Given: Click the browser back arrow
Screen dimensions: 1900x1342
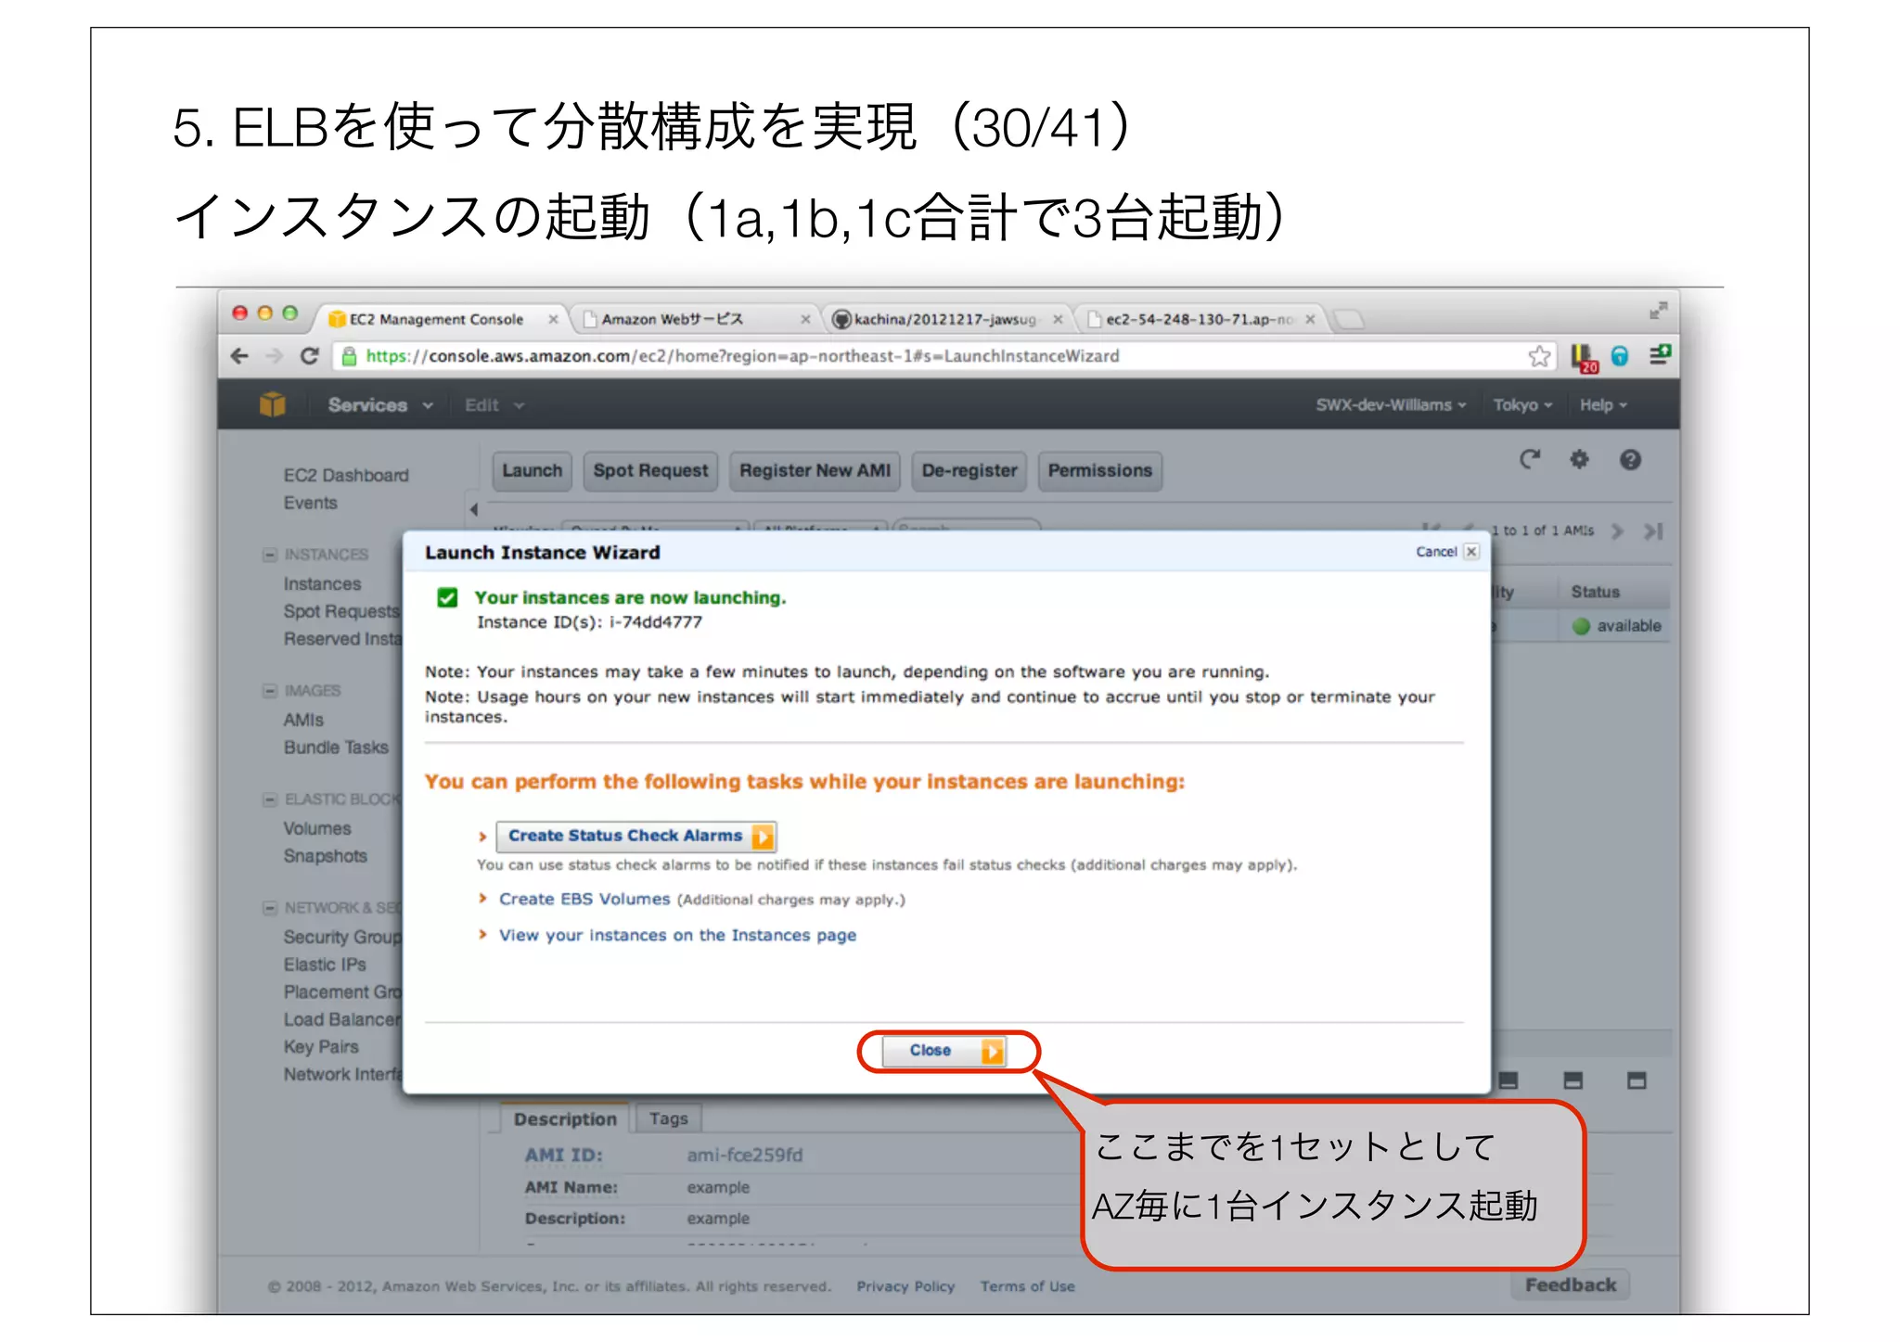Looking at the screenshot, I should (x=240, y=356).
